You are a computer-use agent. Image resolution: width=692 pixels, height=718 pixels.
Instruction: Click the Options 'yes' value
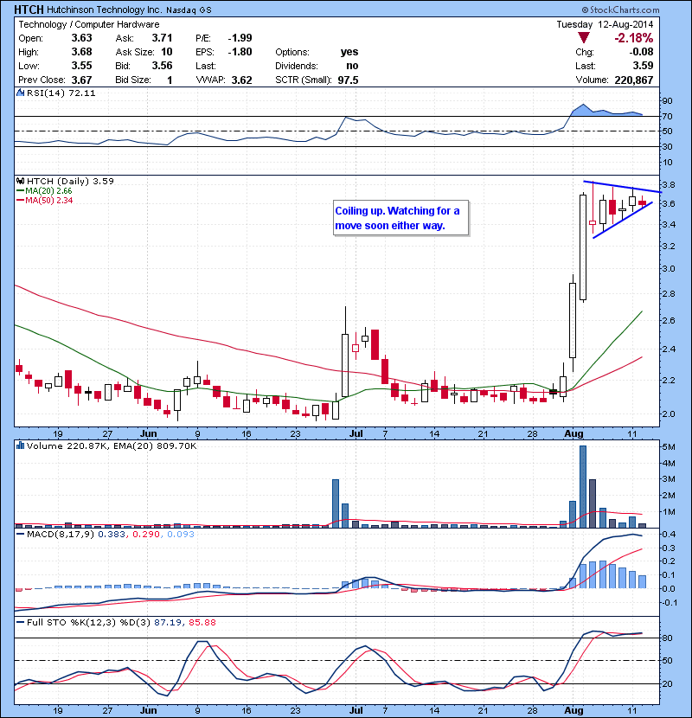(x=349, y=52)
